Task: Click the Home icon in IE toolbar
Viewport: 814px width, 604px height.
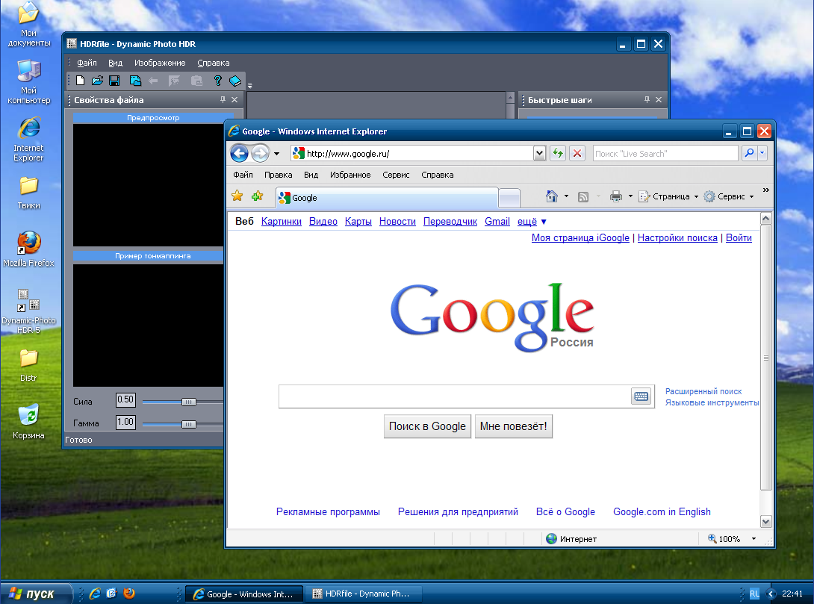Action: coord(552,196)
